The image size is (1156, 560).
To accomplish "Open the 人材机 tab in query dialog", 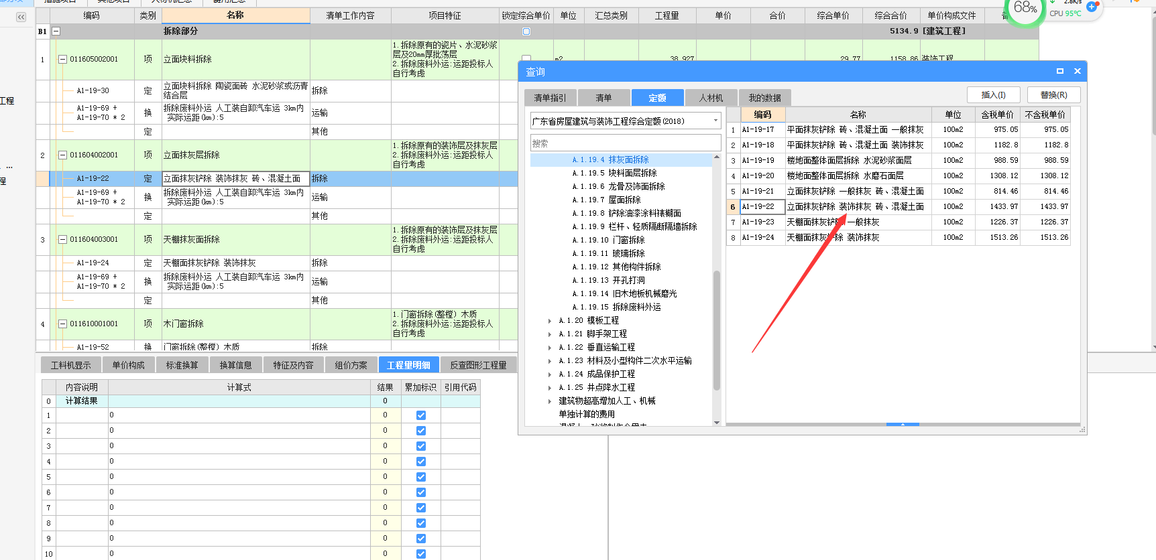I will click(x=711, y=98).
